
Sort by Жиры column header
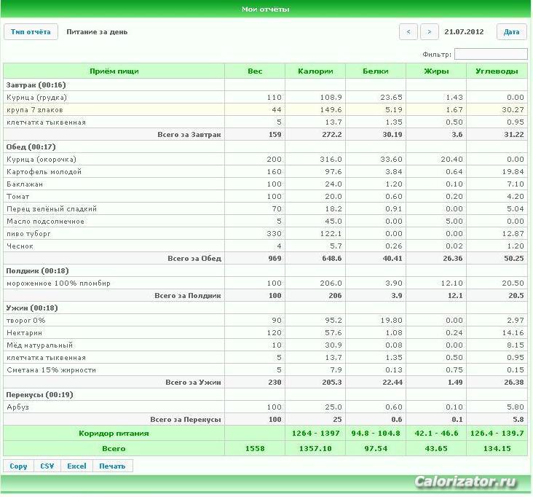coord(436,71)
